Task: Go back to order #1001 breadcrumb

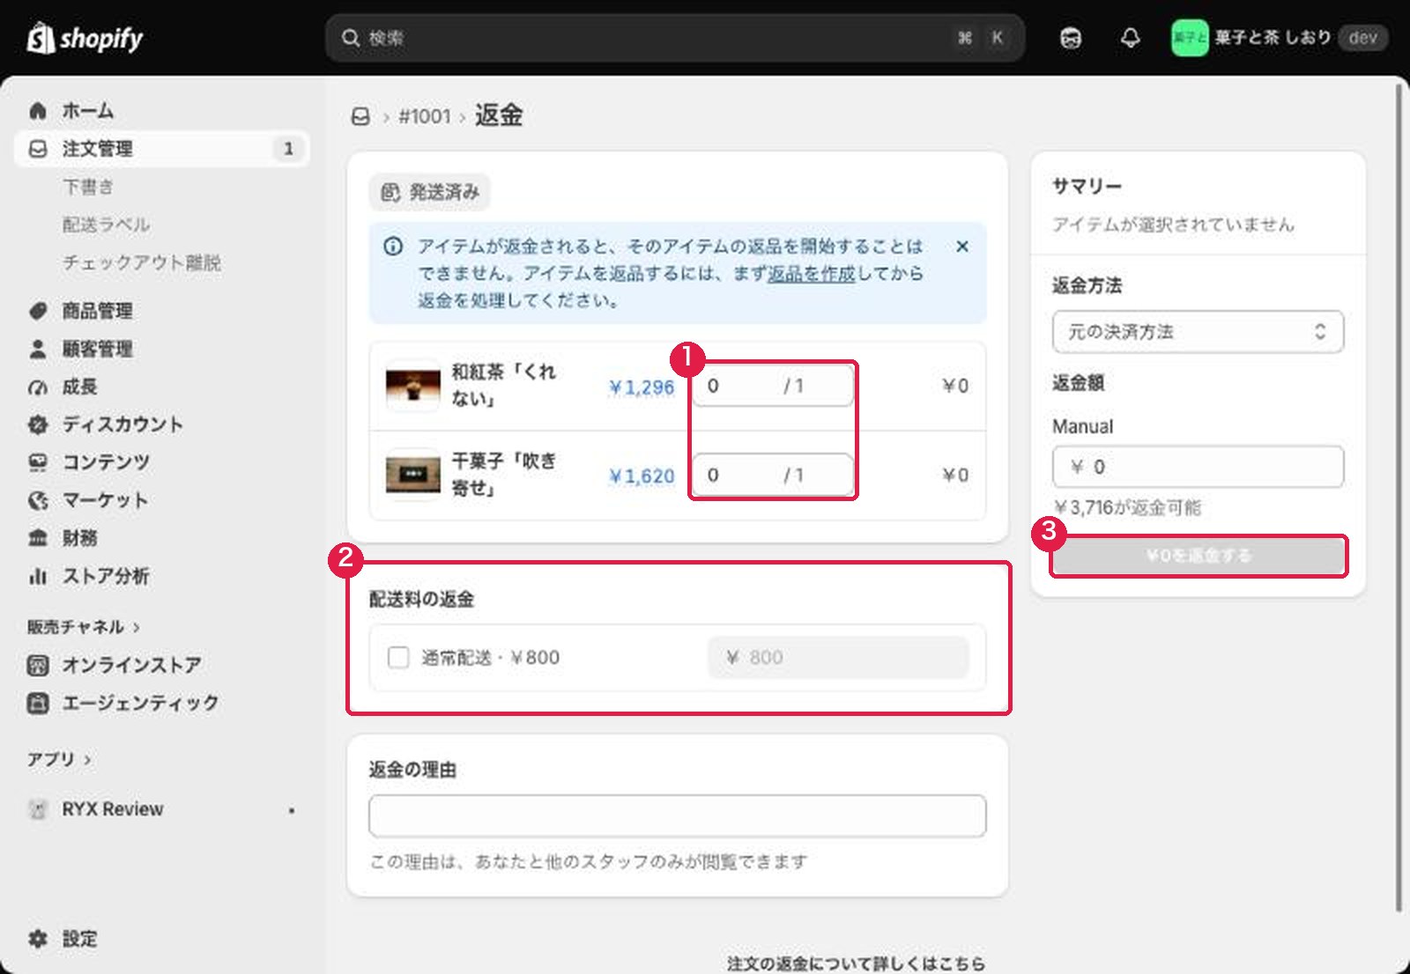Action: 425,116
